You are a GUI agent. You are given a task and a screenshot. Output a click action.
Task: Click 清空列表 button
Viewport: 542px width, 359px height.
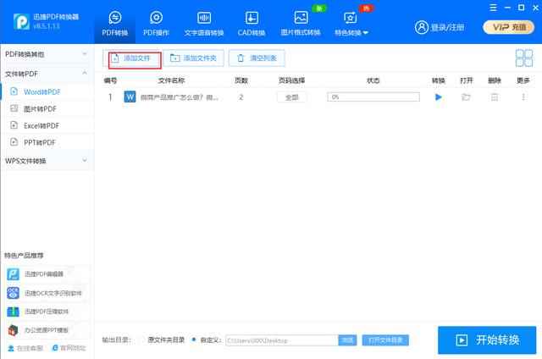(x=257, y=58)
